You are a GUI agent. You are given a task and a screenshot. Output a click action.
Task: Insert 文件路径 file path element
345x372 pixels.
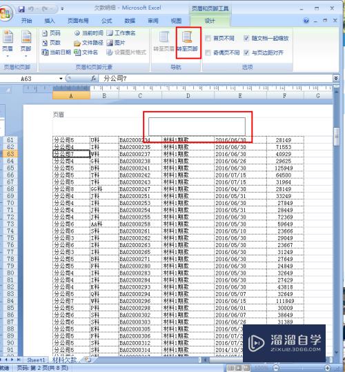point(88,43)
